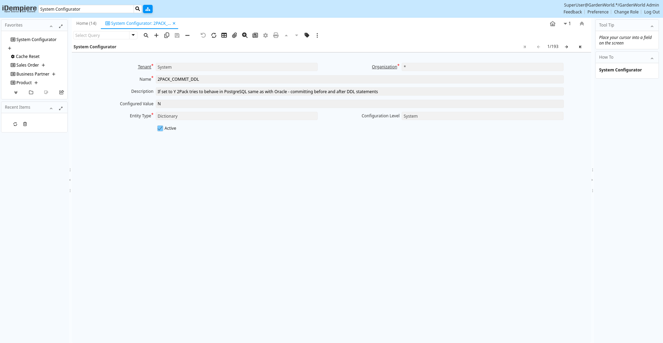Viewport: 663px width, 343px height.
Task: Switch to the Home (14) tab
Action: tap(86, 23)
